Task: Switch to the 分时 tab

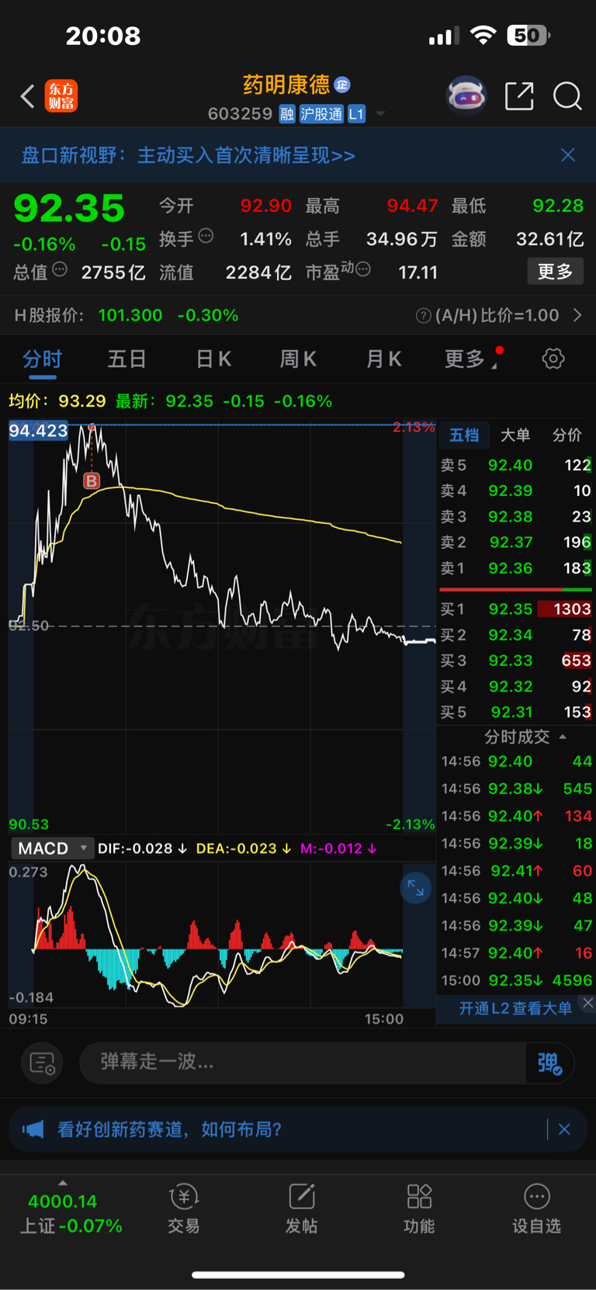Action: point(42,359)
